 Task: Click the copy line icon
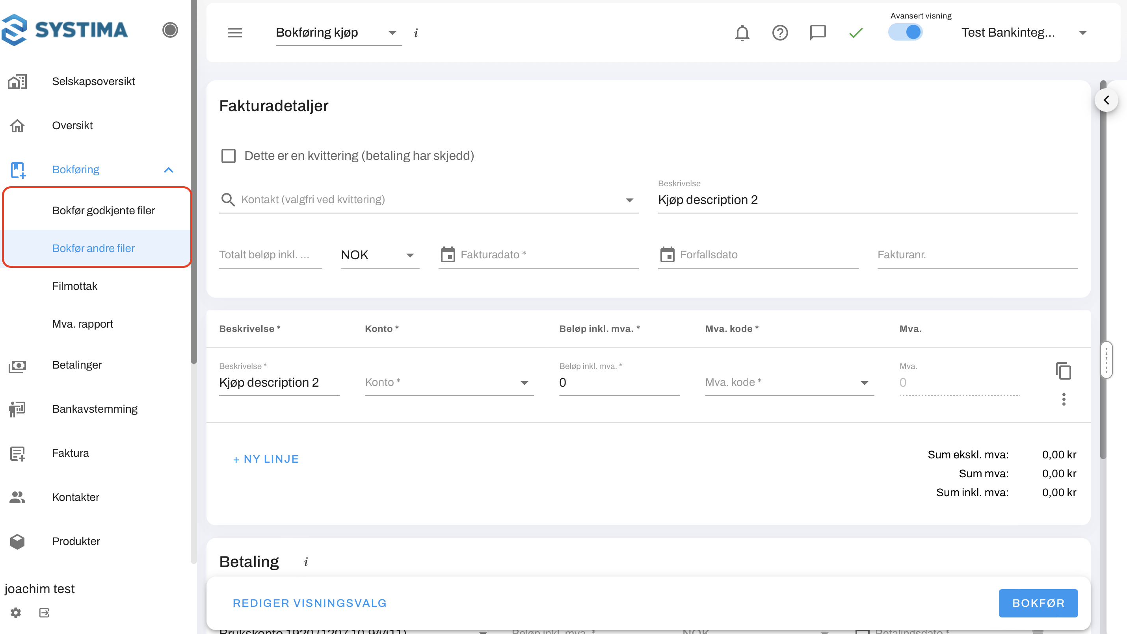coord(1063,371)
